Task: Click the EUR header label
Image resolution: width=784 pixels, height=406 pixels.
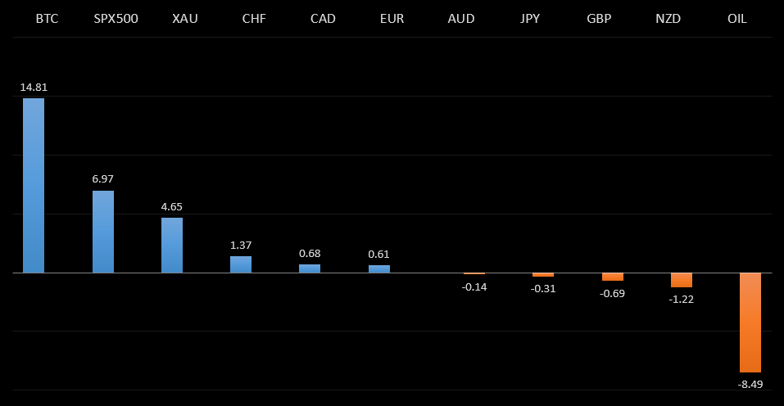Action: coord(392,19)
